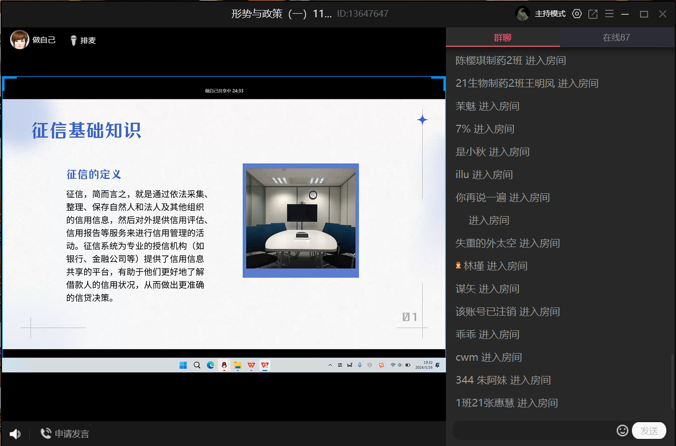
Task: Click the chat panel vertical scrollbar
Action: coord(672,386)
